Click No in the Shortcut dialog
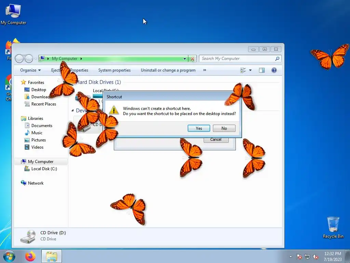 coord(224,128)
